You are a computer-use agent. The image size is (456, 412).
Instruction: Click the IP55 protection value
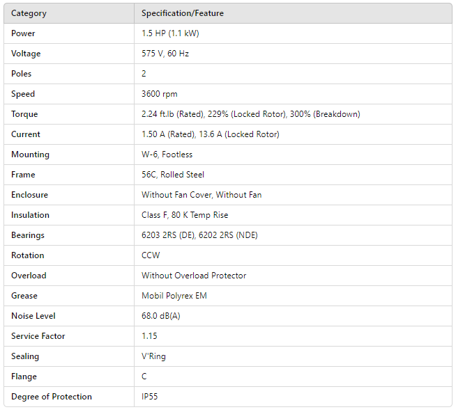(151, 397)
